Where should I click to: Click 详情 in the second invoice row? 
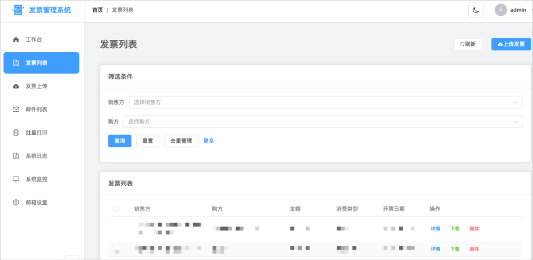pos(435,249)
